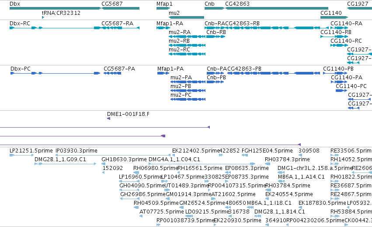The width and height of the screenshot is (372, 227).
Task: Select the AT07725.5prime EST label
Action: point(162,212)
